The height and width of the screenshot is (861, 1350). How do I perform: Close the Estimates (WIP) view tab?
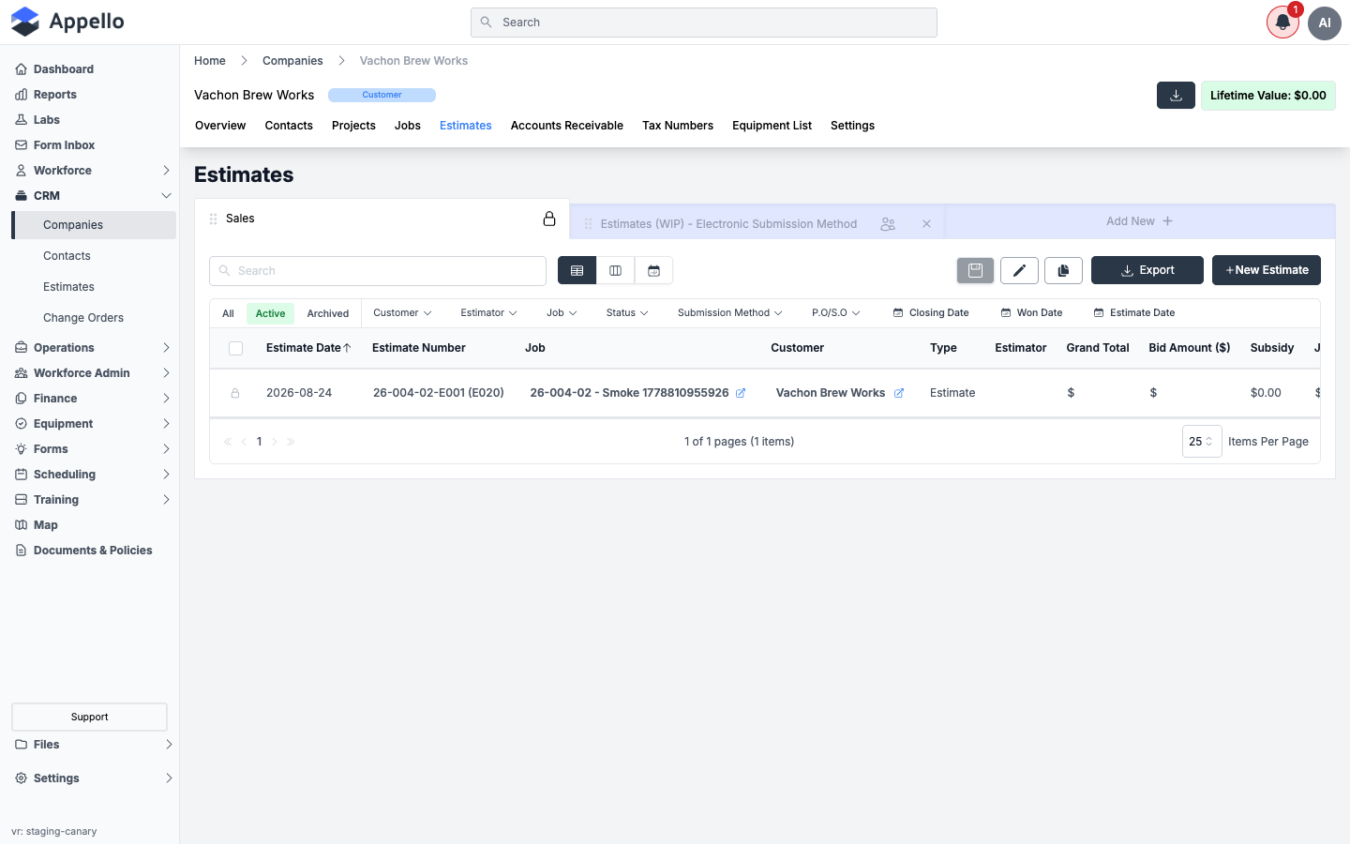click(926, 224)
